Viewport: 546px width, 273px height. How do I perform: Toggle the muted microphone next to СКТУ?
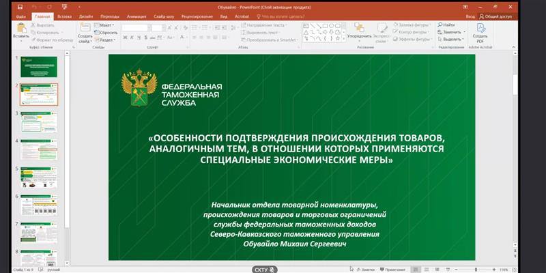(272, 269)
